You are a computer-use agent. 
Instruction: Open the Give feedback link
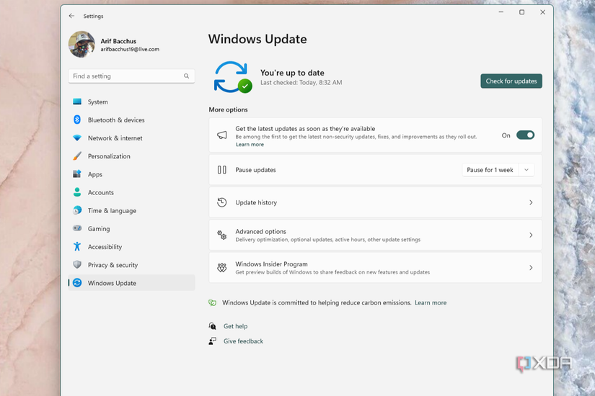pyautogui.click(x=243, y=341)
